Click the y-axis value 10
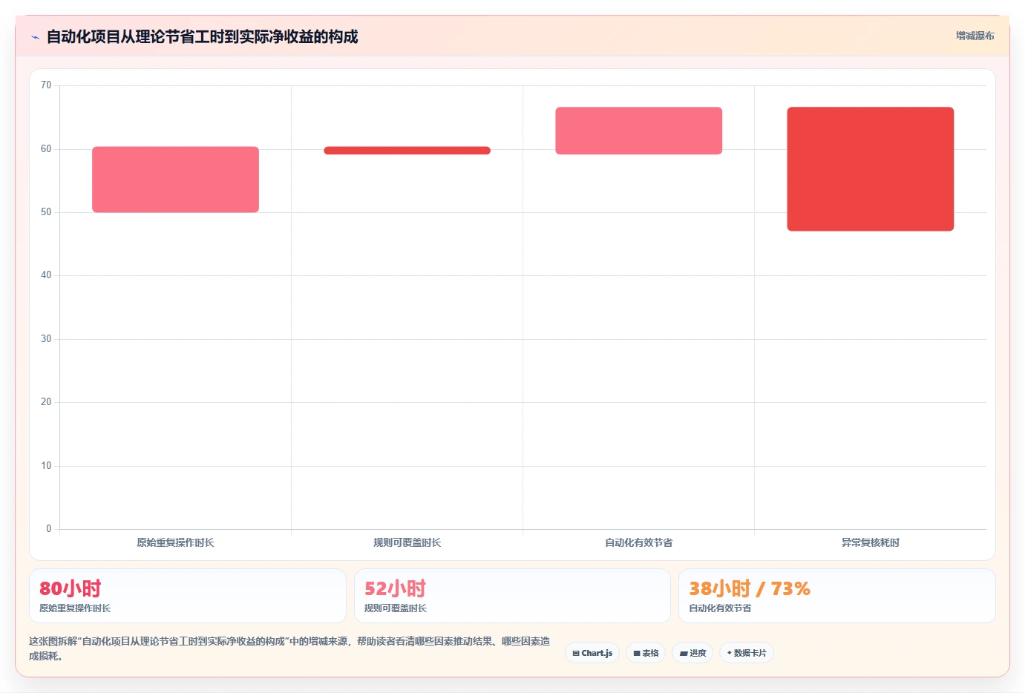This screenshot has height=693, width=1025. pyautogui.click(x=46, y=466)
